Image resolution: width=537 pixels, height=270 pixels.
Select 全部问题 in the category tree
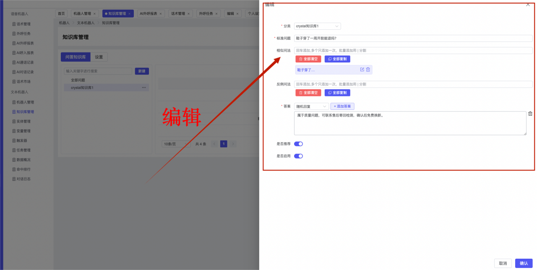[x=78, y=80]
